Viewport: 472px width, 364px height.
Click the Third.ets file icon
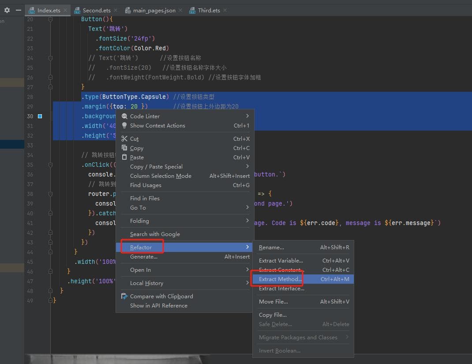tap(192, 11)
